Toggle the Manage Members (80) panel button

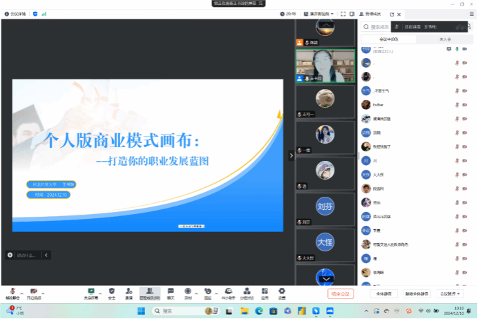tap(150, 293)
